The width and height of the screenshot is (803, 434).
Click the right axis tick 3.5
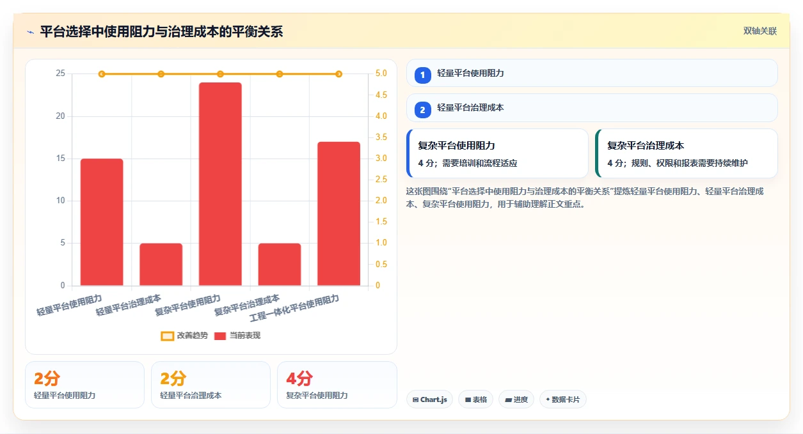point(381,137)
